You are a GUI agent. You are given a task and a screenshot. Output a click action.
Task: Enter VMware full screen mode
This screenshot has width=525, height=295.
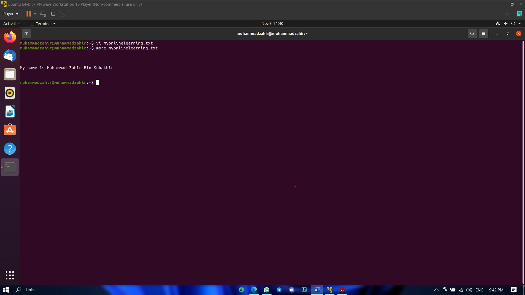53,14
